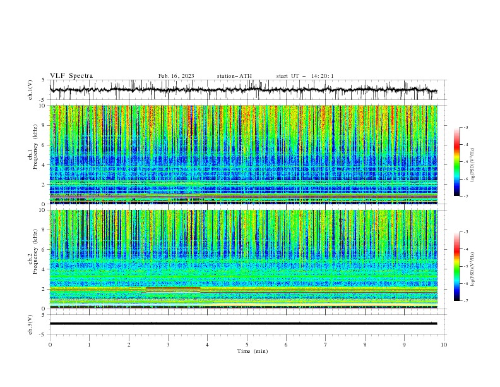Click the time axis tick label "0"
The image size is (500, 387).
coord(50,345)
